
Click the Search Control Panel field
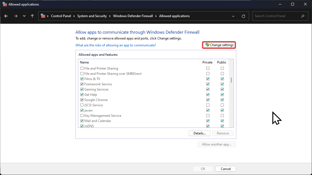[276, 16]
